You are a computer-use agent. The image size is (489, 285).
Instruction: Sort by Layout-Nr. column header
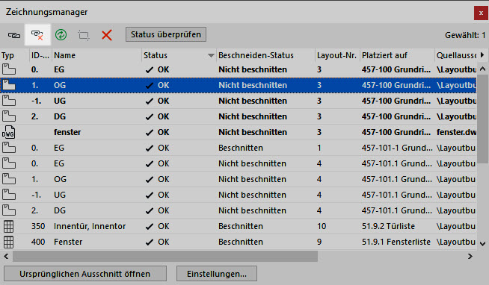336,55
